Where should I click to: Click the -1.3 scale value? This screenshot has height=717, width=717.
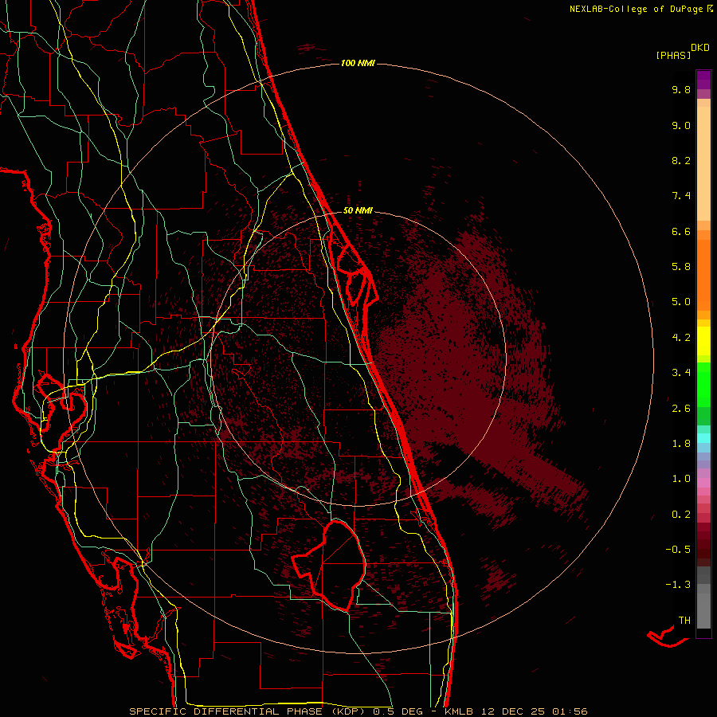pos(678,585)
